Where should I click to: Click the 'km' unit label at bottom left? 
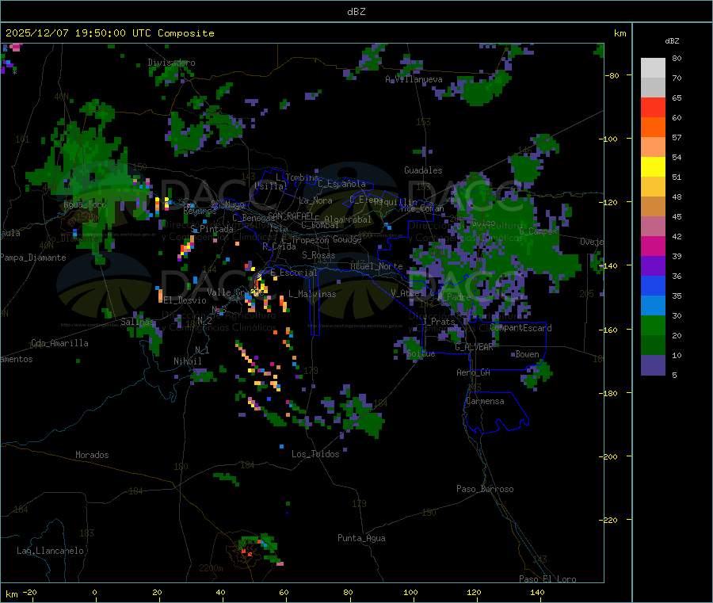(11, 594)
